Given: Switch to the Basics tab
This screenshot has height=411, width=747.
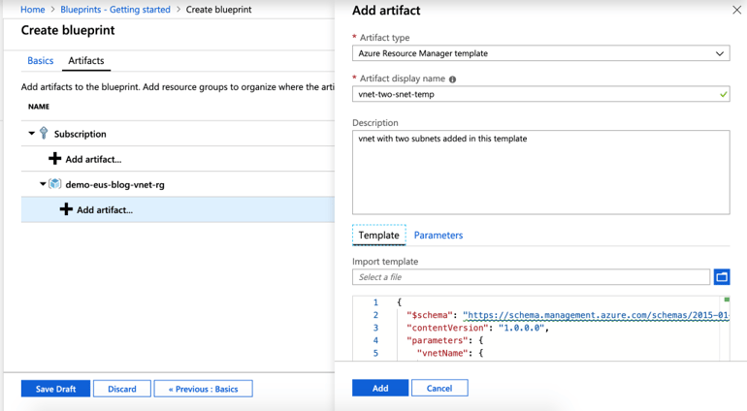Looking at the screenshot, I should click(x=41, y=60).
